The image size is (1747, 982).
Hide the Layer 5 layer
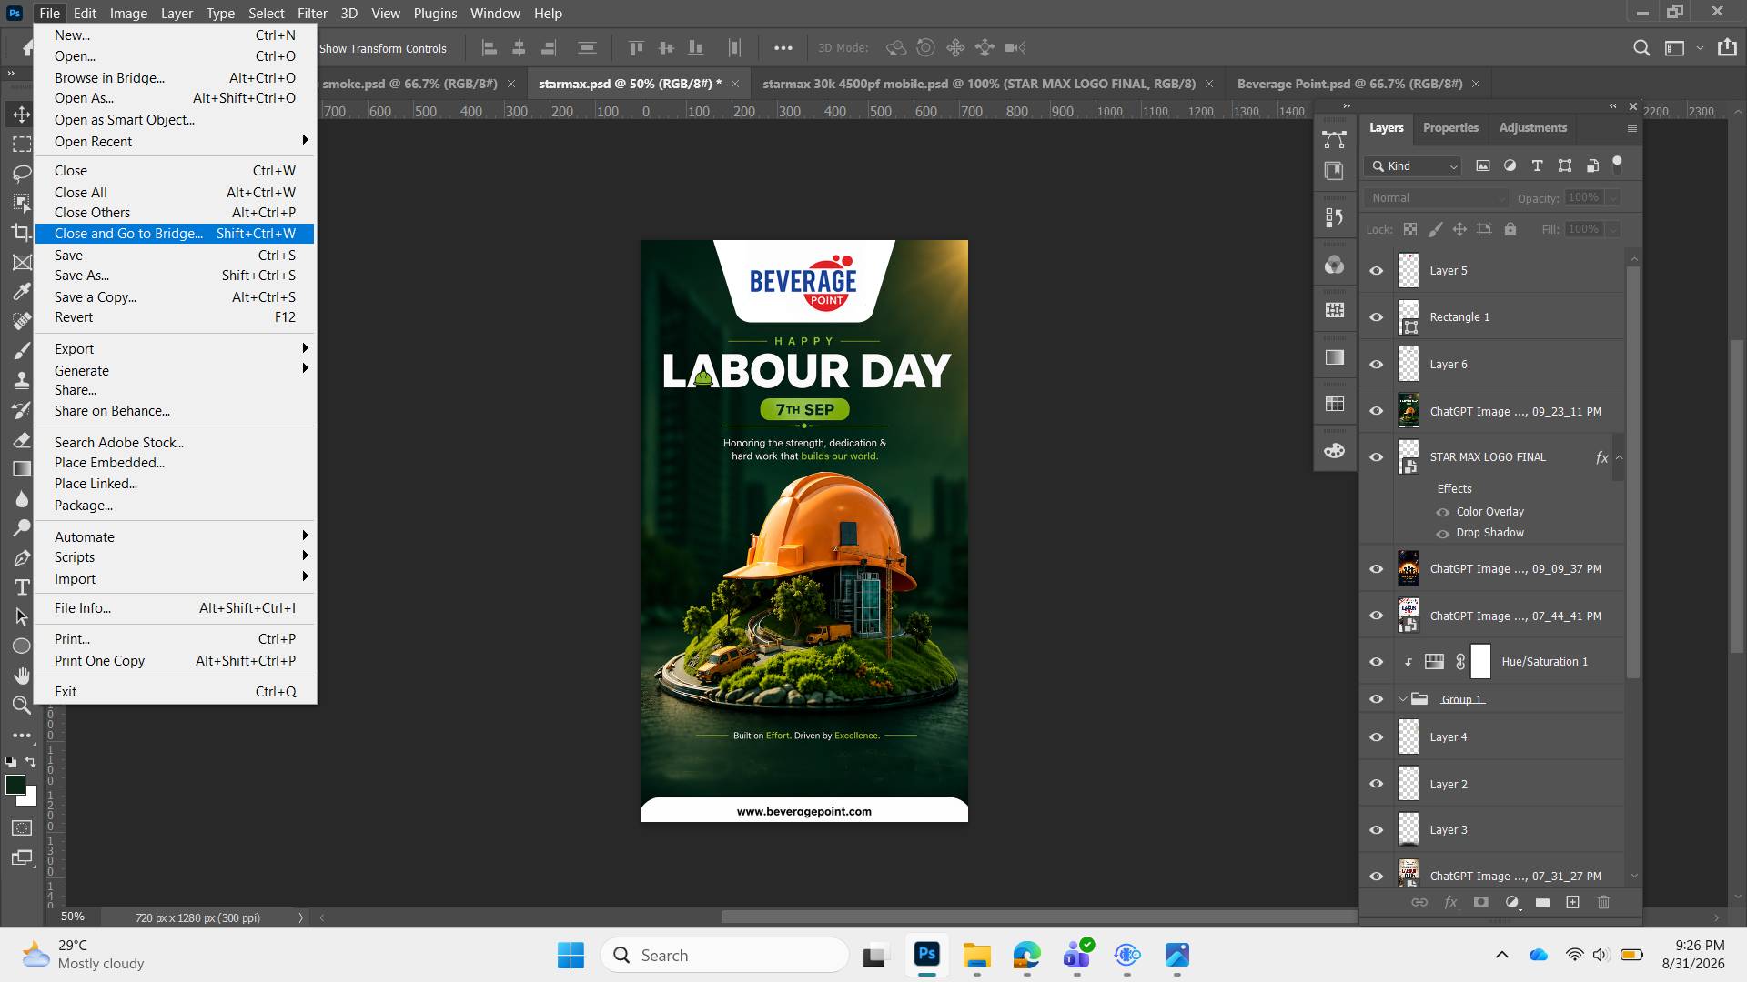(1376, 271)
